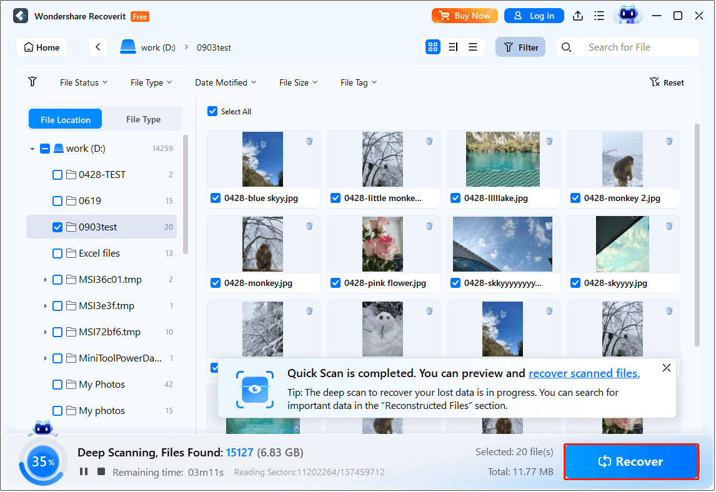Toggle the Select All checkbox
This screenshot has height=492, width=716.
212,111
